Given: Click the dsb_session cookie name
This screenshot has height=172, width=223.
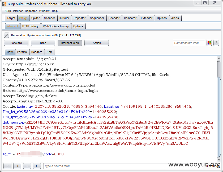Looking at the screenshot, I should [x=13, y=122].
